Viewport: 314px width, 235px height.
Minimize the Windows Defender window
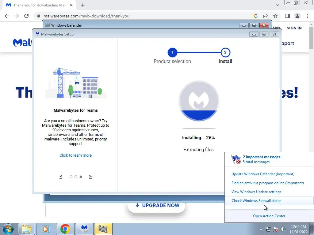click(x=244, y=25)
